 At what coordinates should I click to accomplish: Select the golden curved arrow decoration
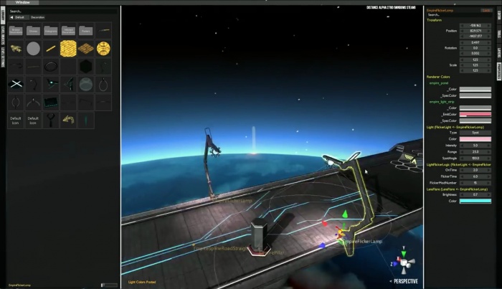point(68,120)
